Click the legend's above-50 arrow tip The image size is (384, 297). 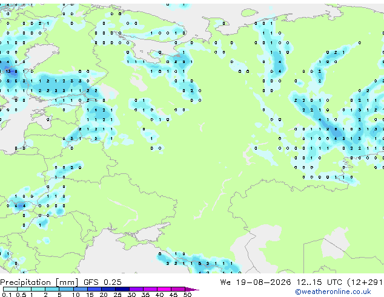tap(192, 289)
